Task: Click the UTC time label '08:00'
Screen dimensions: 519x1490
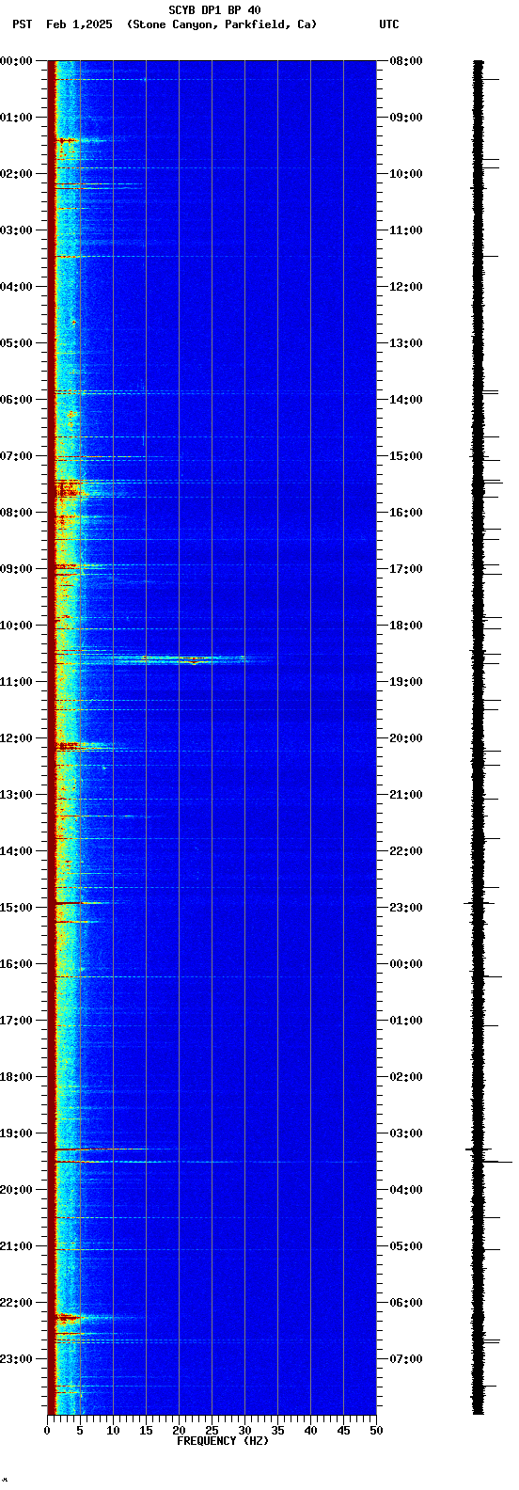Action: [x=406, y=61]
